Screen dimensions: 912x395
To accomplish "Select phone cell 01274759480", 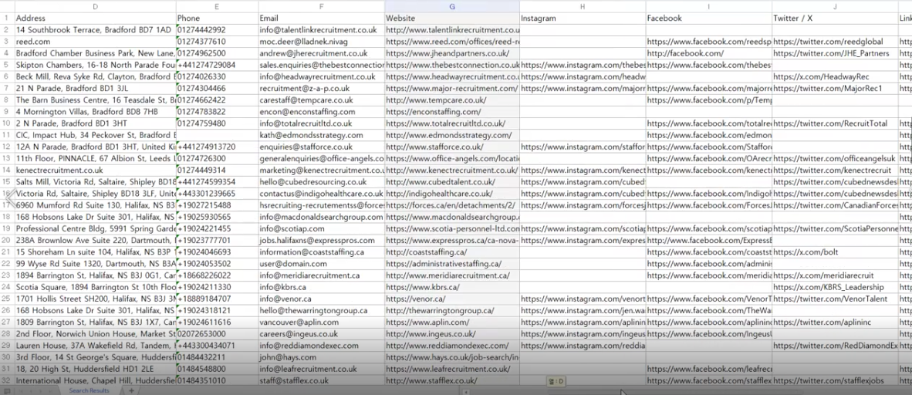I will click(217, 123).
